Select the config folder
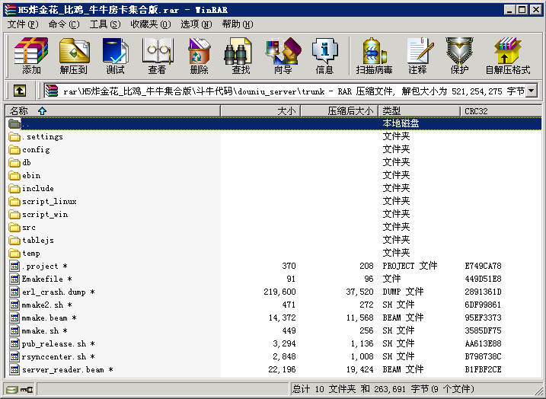The height and width of the screenshot is (399, 546). coord(36,150)
